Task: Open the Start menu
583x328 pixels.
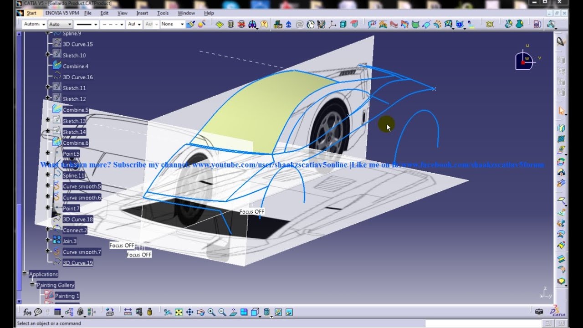Action: coord(31,13)
